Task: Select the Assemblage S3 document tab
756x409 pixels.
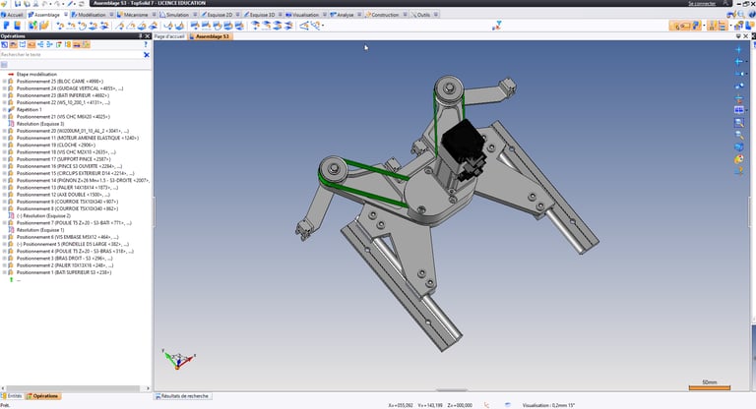Action: pyautogui.click(x=211, y=36)
